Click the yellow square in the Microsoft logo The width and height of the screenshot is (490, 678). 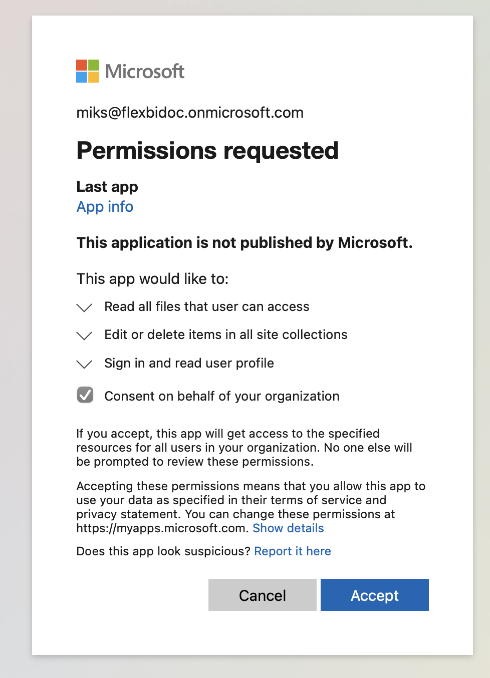94,78
